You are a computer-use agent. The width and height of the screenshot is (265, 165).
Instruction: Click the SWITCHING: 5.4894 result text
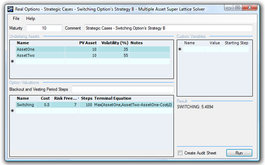point(195,107)
